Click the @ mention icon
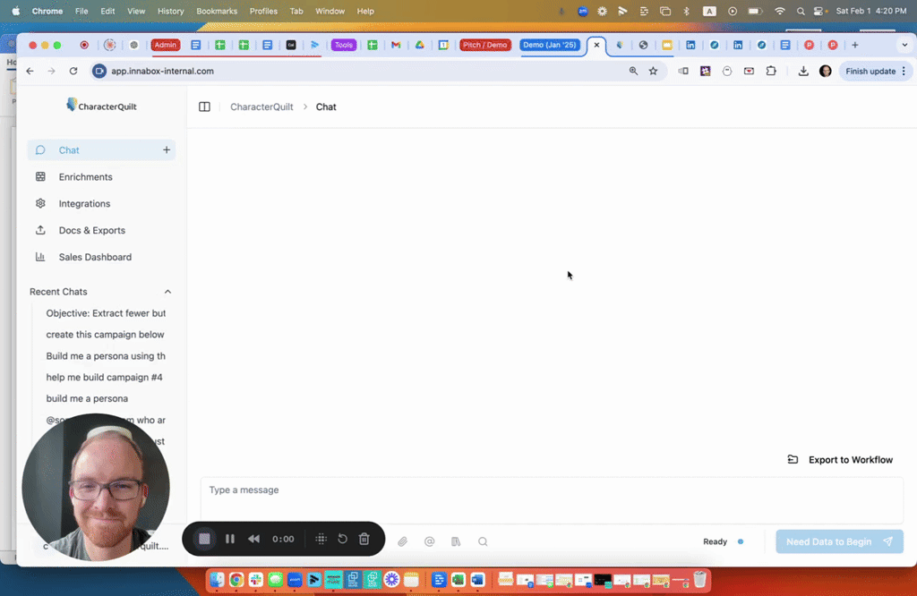This screenshot has height=596, width=917. 429,541
